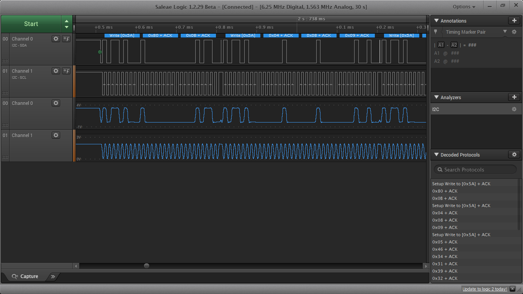The height and width of the screenshot is (294, 523).
Task: Click the search magnifier in Search Protocols
Action: [x=440, y=170]
